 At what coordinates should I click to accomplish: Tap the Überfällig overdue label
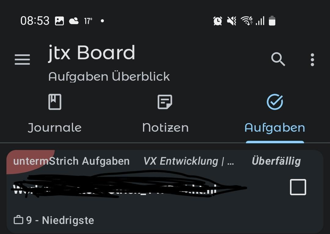pos(276,161)
